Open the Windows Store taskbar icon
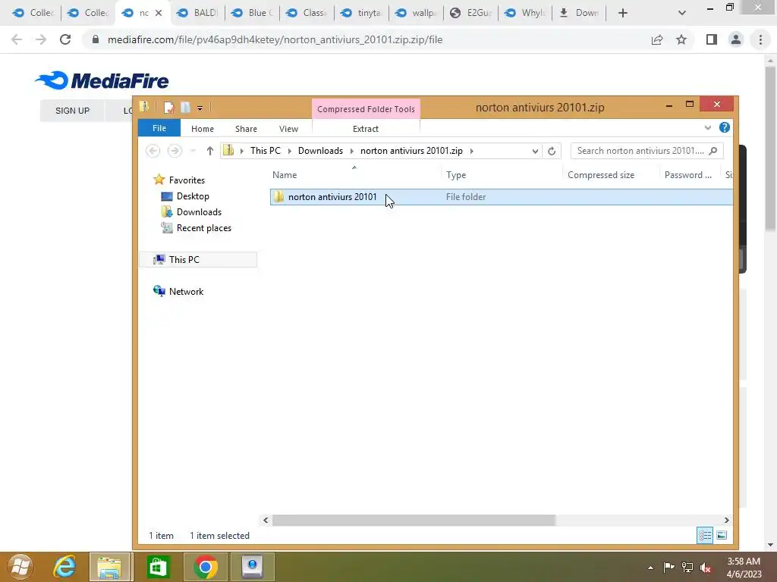The image size is (777, 582). point(158,567)
